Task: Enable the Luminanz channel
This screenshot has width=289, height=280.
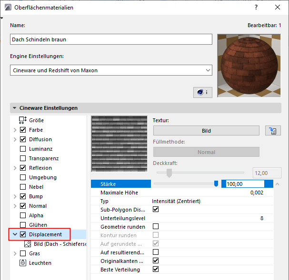Action: (x=23, y=149)
